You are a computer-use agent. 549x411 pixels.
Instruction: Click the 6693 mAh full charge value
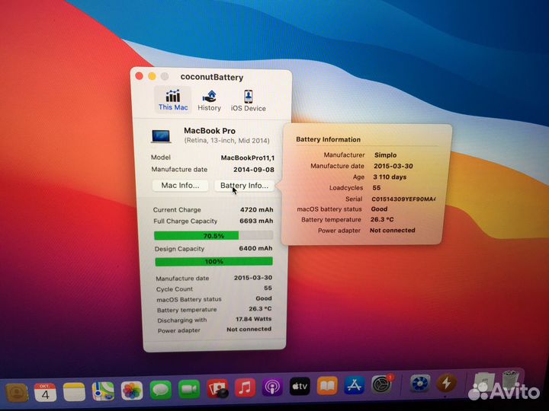click(x=256, y=221)
